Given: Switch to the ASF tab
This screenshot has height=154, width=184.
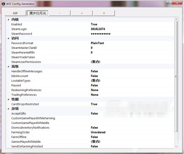Looking at the screenshot, I should click(x=15, y=13).
